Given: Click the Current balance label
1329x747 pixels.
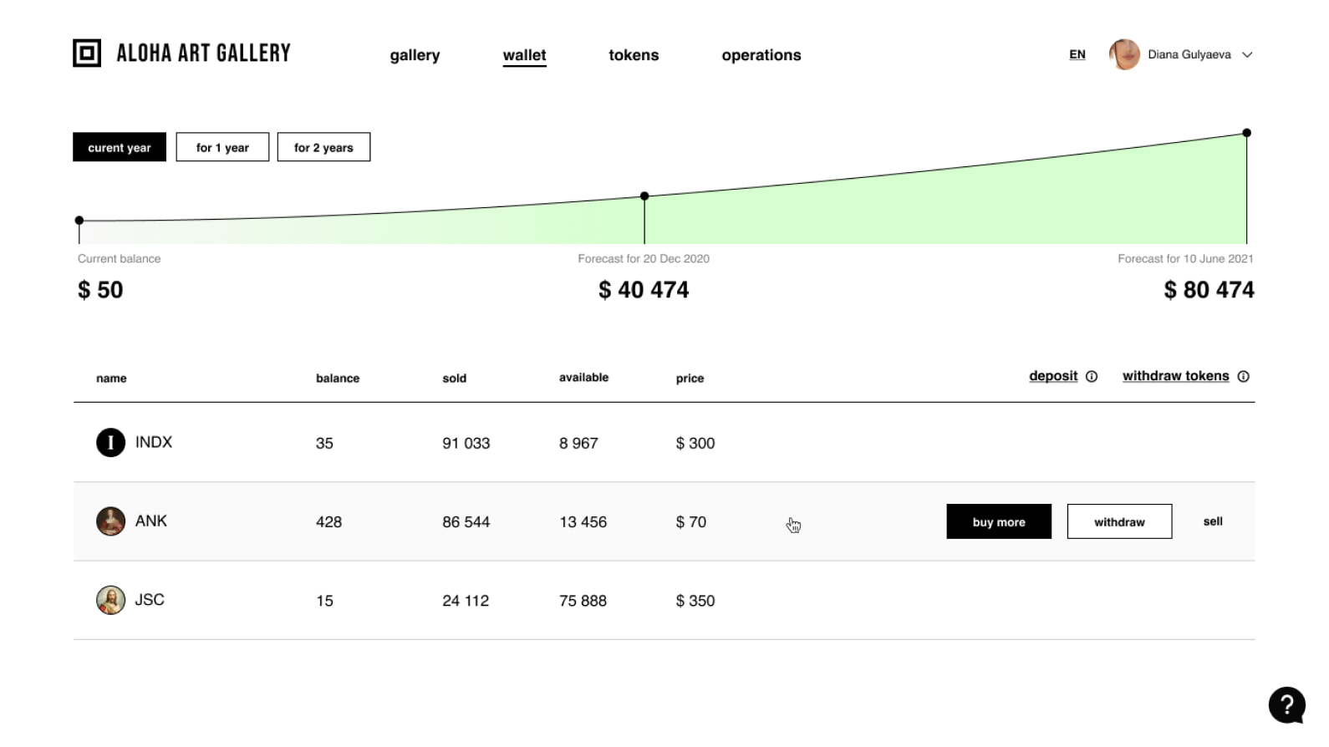Looking at the screenshot, I should click(119, 259).
